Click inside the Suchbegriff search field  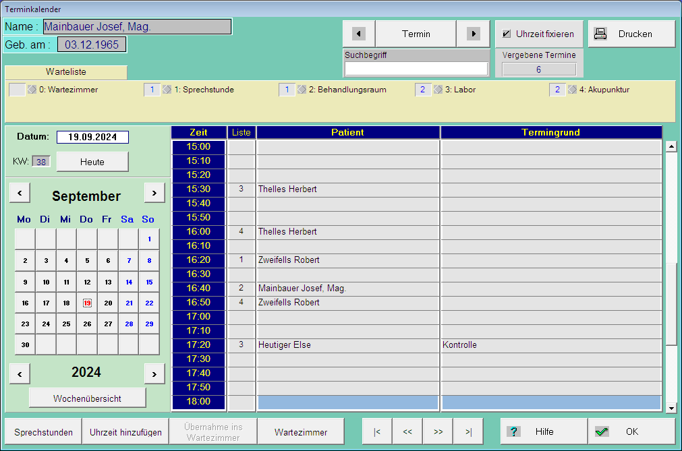point(416,67)
